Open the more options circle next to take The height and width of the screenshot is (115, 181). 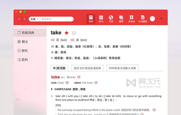(74, 33)
